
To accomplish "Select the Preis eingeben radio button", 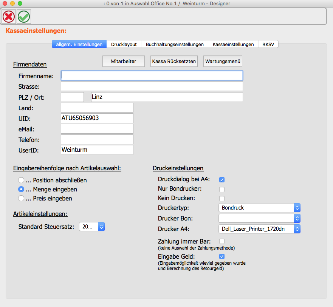I will pos(21,198).
